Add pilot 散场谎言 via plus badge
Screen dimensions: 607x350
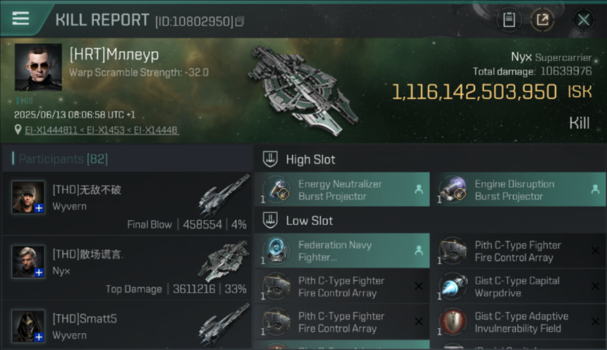pyautogui.click(x=39, y=273)
